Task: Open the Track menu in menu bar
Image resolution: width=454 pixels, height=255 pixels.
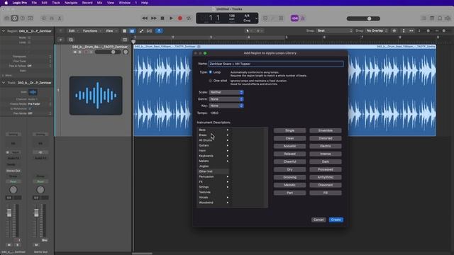Action: pos(56,3)
